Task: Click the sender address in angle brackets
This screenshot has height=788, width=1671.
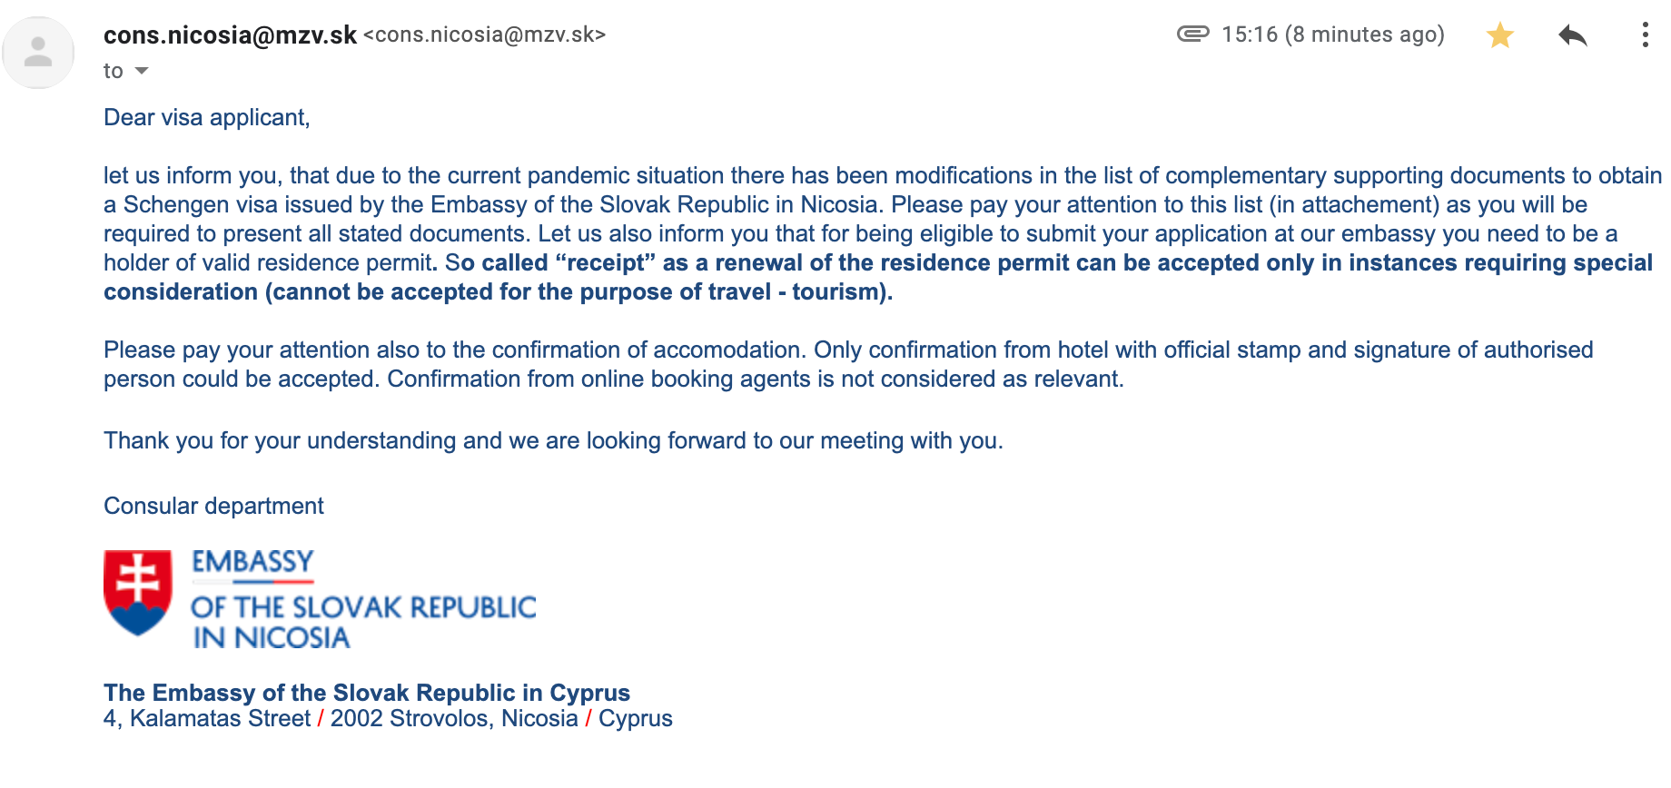Action: [484, 35]
